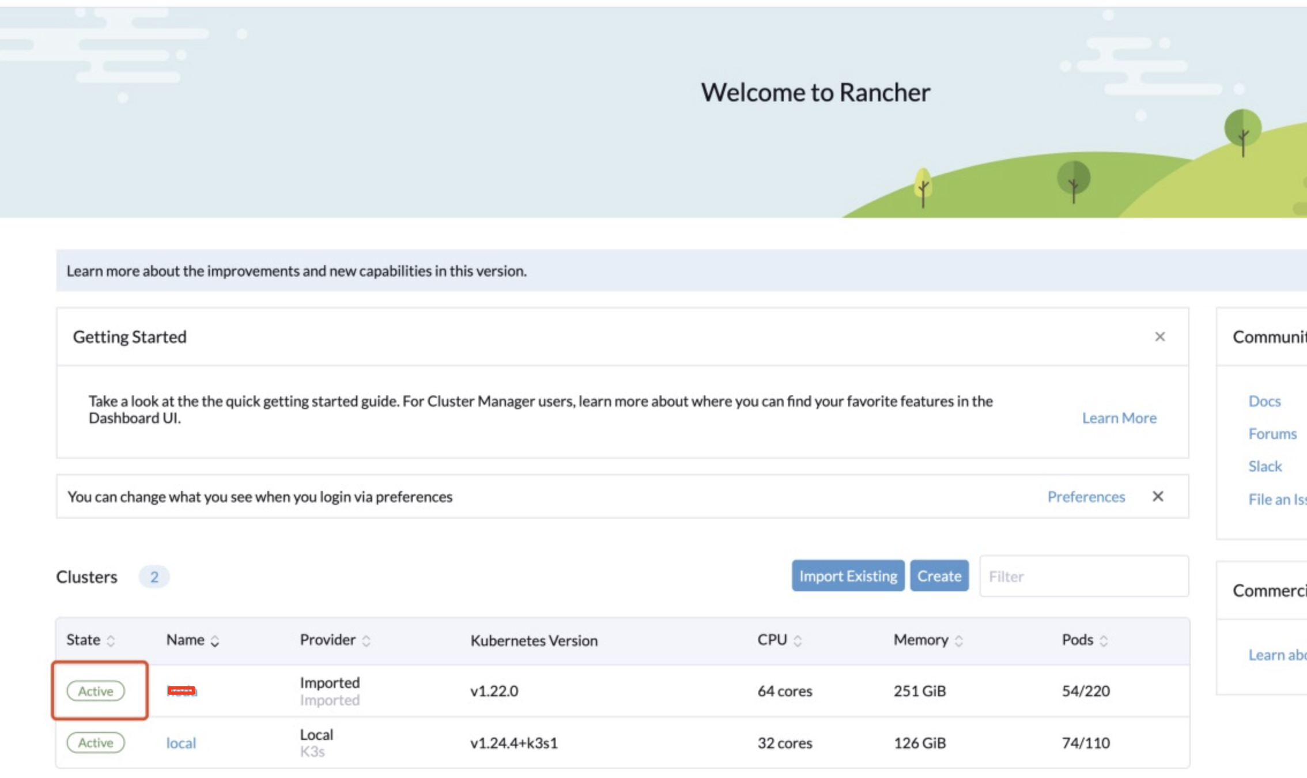Open the redacted imported cluster name
Viewport: 1307px width, 778px height.
click(x=182, y=690)
